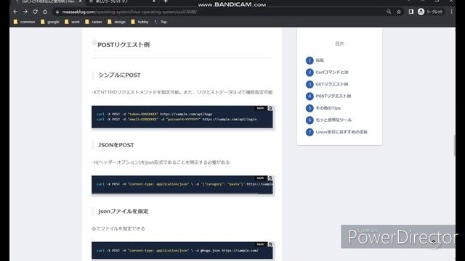The image size is (465, 261).
Task: Open a new browser tab
Action: click(x=166, y=1)
